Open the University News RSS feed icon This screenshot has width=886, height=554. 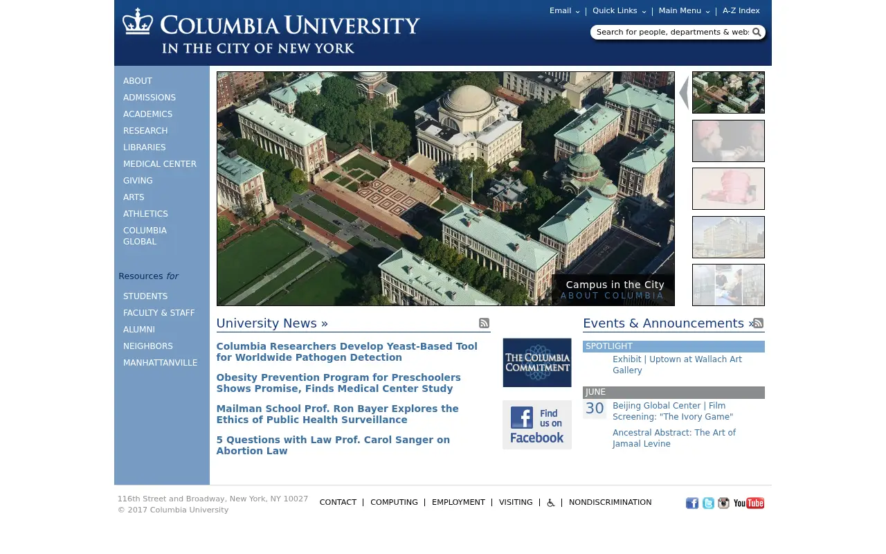click(x=485, y=323)
